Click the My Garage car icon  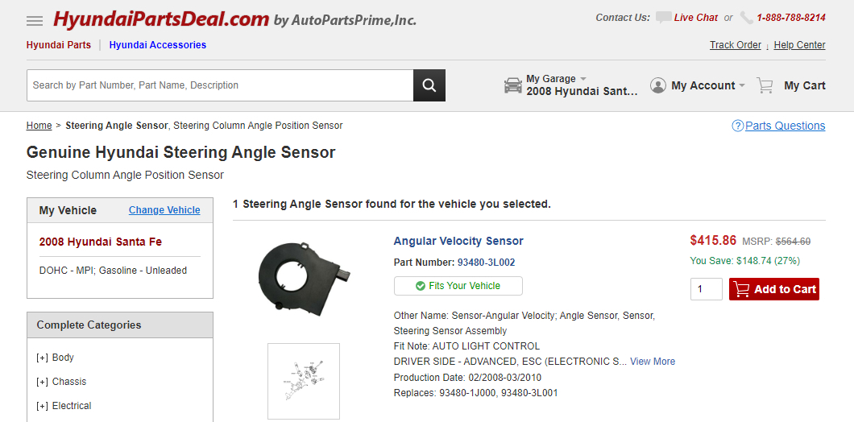[513, 85]
